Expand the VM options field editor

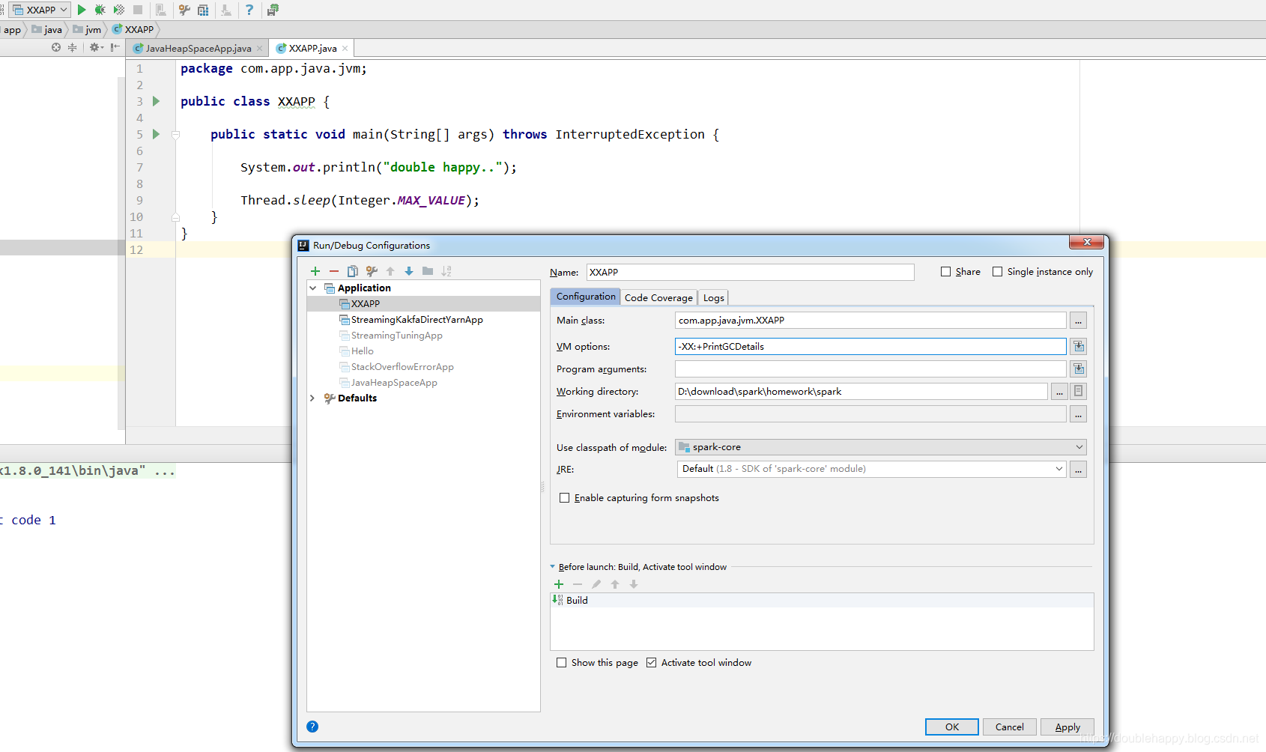coord(1079,346)
